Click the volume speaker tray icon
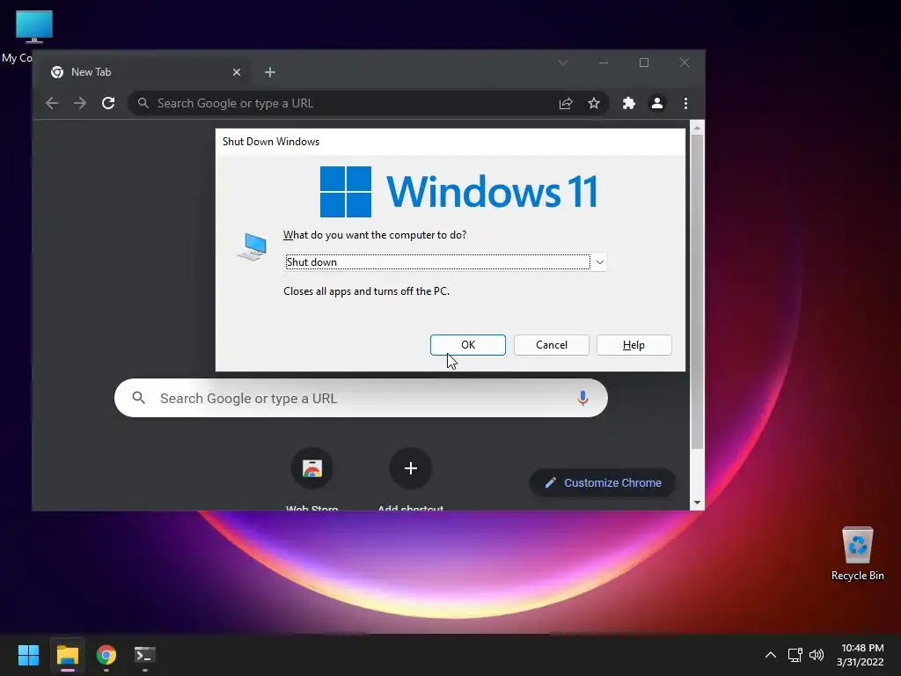This screenshot has width=901, height=676. tap(816, 655)
